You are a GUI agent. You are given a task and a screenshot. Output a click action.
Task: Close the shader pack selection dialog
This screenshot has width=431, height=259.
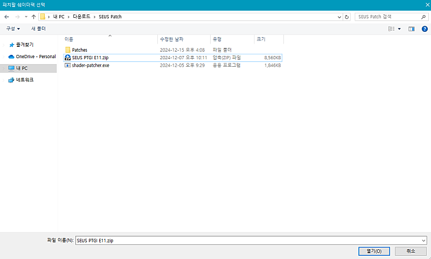[426, 5]
